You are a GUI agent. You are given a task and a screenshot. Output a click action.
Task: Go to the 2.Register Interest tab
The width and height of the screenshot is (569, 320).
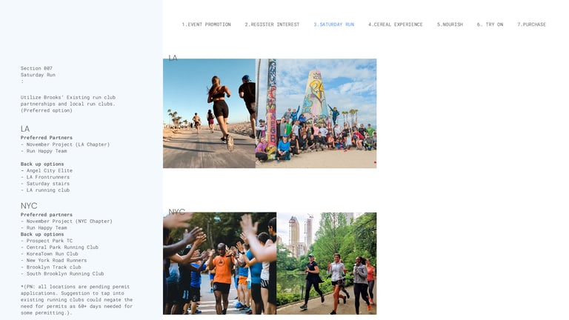point(272,24)
